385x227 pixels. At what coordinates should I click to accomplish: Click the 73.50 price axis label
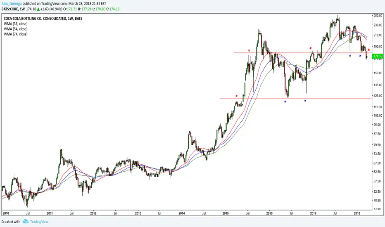coord(378,154)
